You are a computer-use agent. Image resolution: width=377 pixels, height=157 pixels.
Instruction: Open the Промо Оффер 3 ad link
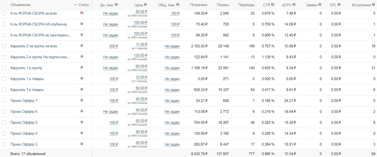point(24,144)
